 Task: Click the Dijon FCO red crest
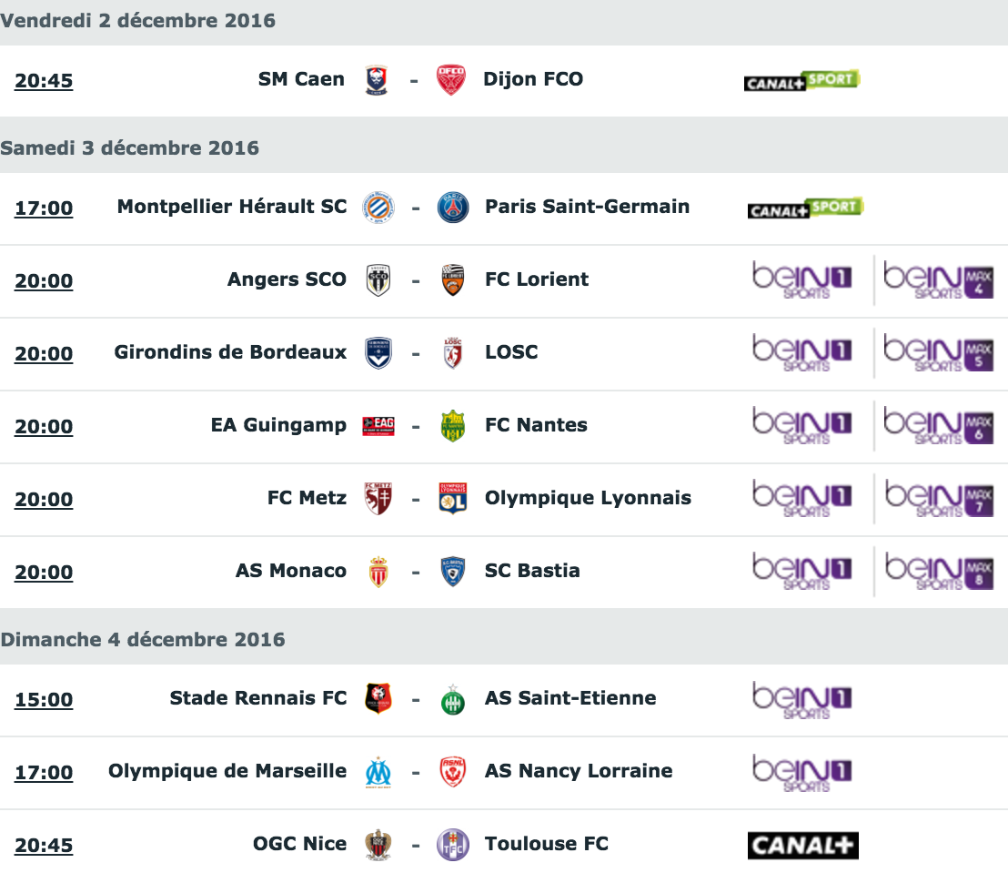(x=450, y=80)
